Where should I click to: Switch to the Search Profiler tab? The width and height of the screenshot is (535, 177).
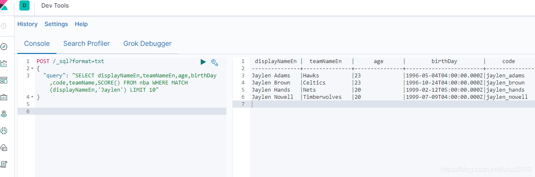[86, 43]
